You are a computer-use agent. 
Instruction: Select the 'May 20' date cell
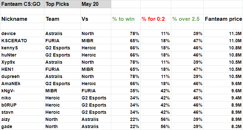pyautogui.click(x=96, y=4)
